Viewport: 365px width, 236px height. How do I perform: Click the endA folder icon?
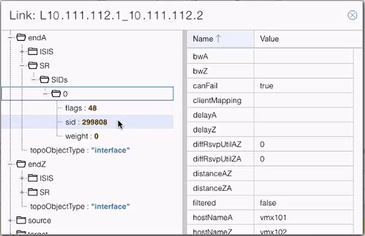(21, 38)
